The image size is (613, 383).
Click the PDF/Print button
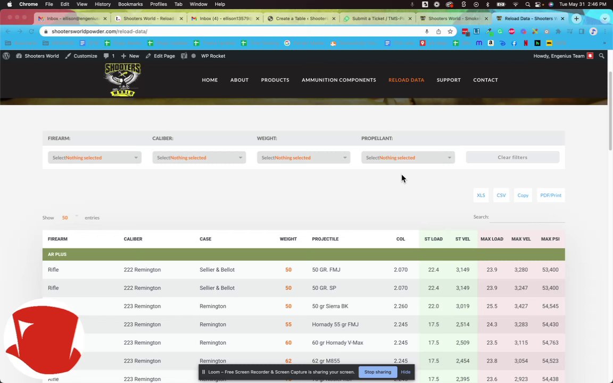tap(550, 195)
